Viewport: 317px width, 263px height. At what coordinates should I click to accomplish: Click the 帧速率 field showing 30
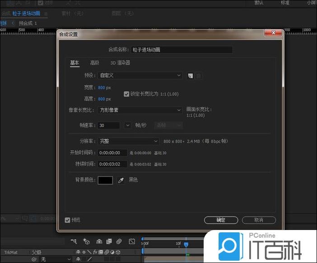[x=108, y=126]
